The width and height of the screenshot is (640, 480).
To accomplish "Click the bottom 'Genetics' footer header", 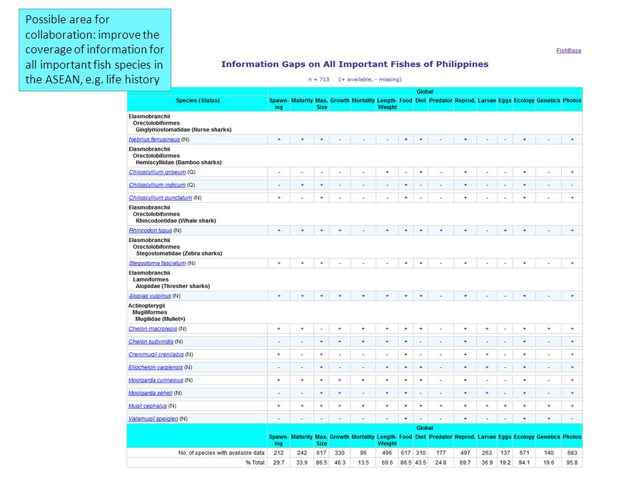I will (x=548, y=437).
